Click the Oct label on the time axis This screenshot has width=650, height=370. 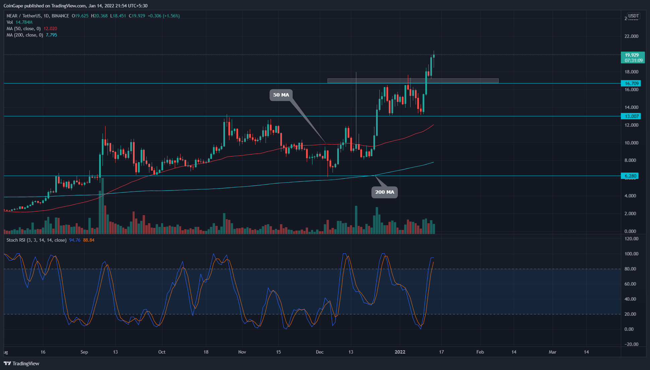tap(162, 352)
